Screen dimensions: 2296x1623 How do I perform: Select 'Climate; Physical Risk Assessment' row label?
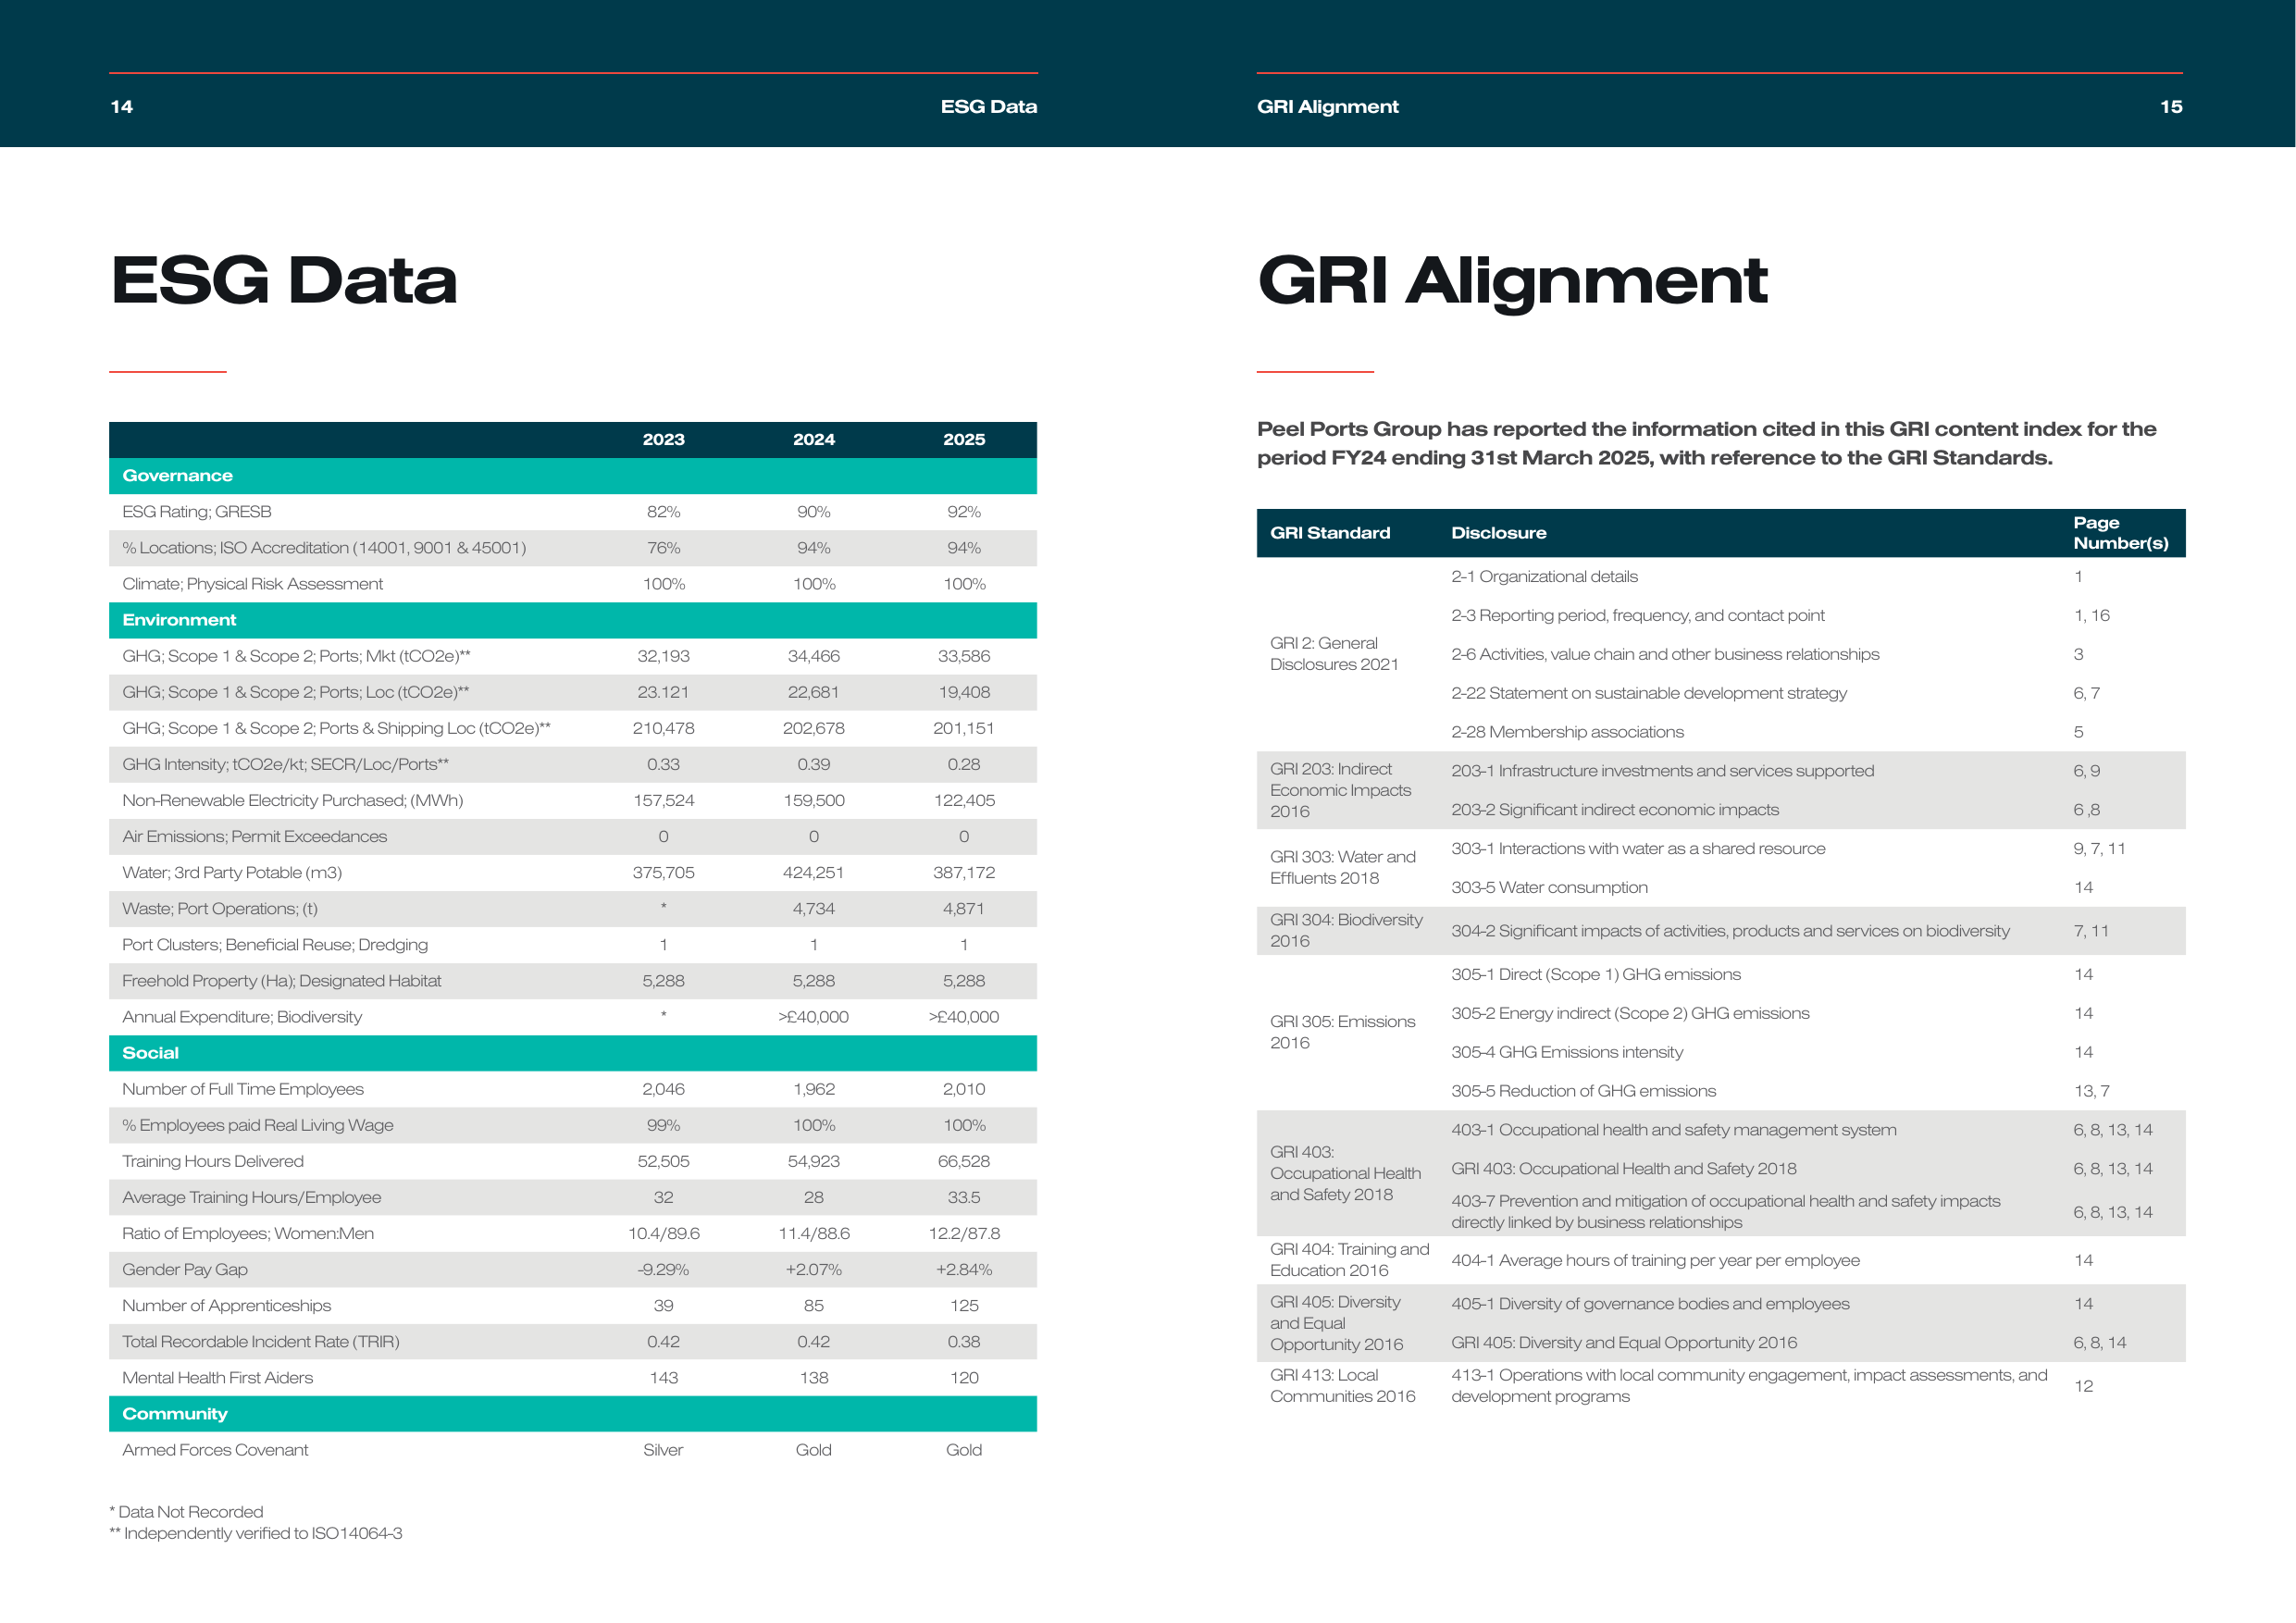[x=253, y=584]
